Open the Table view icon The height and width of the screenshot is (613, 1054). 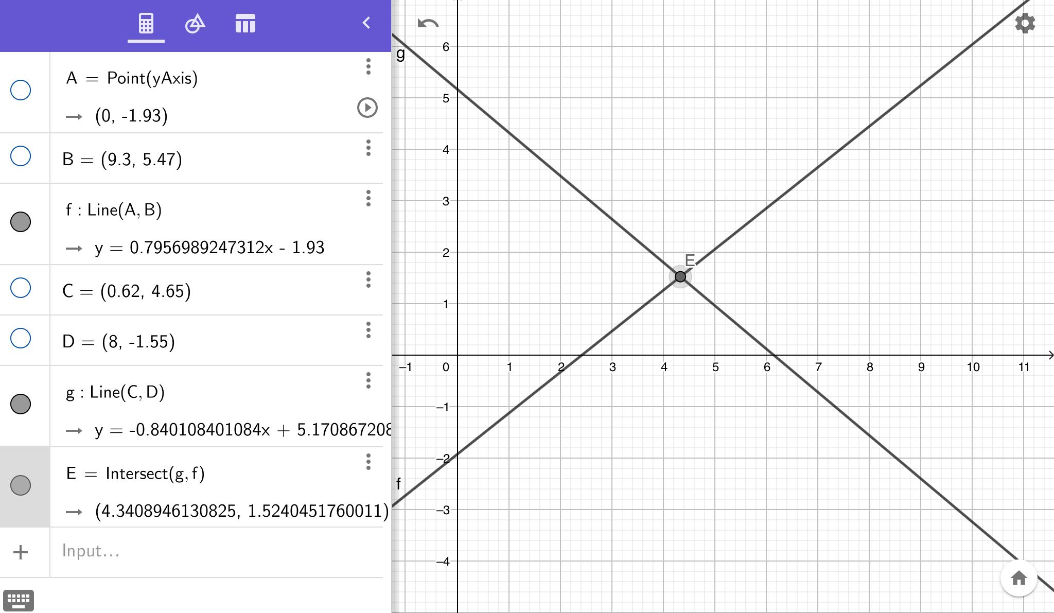(245, 23)
